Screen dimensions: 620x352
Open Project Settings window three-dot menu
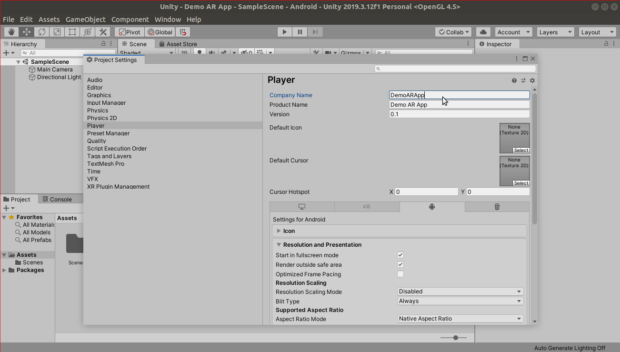click(517, 59)
